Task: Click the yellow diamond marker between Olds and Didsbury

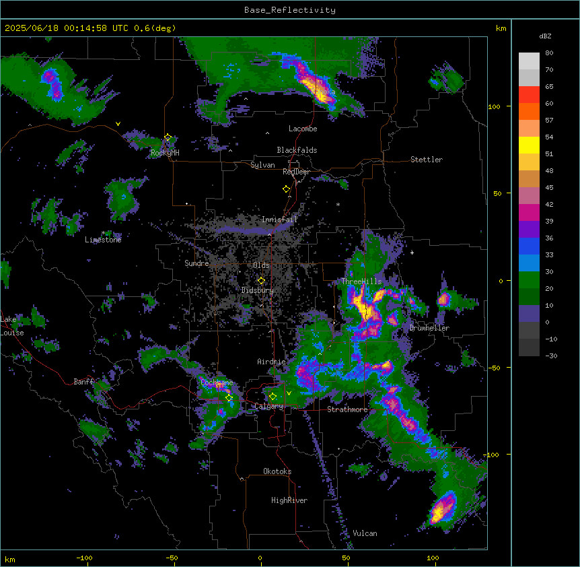Action: [261, 281]
